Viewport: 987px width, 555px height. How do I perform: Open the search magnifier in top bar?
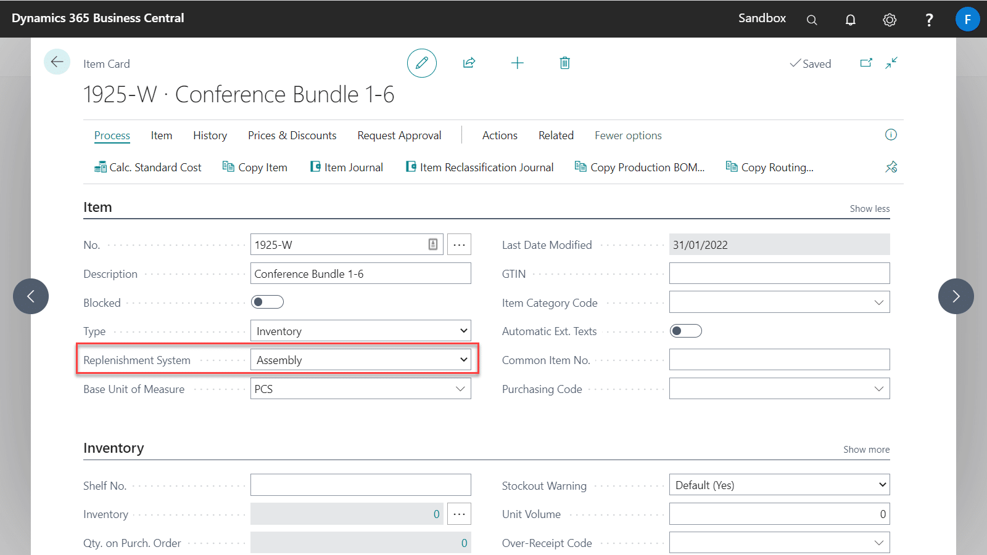point(812,20)
